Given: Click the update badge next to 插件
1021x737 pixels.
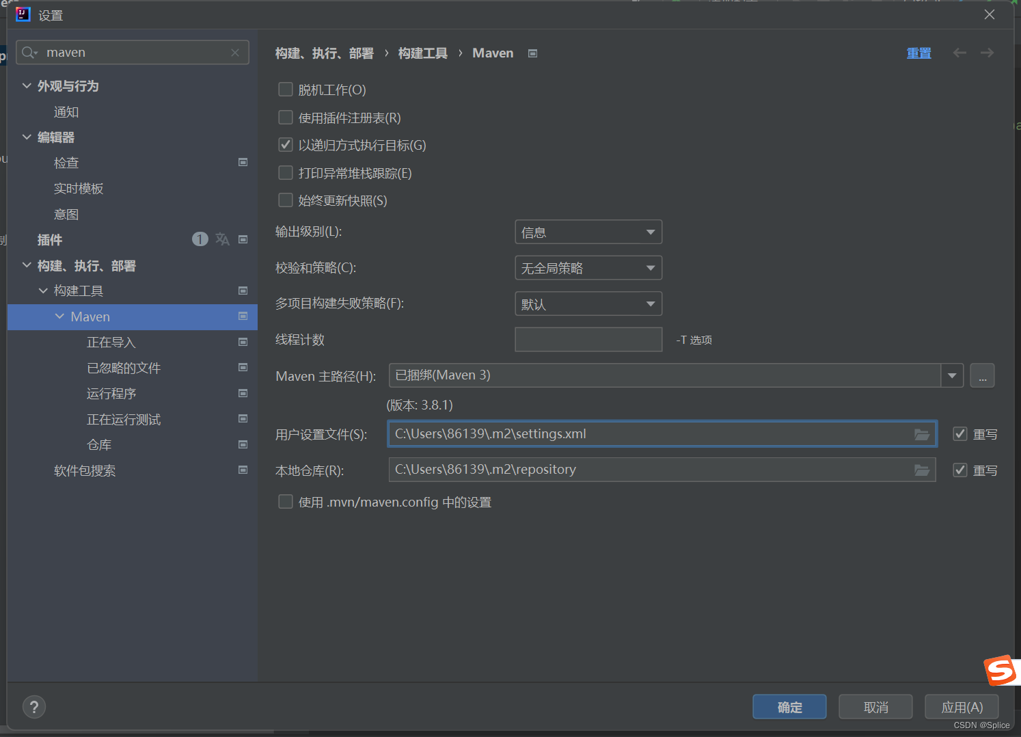Looking at the screenshot, I should coord(200,239).
